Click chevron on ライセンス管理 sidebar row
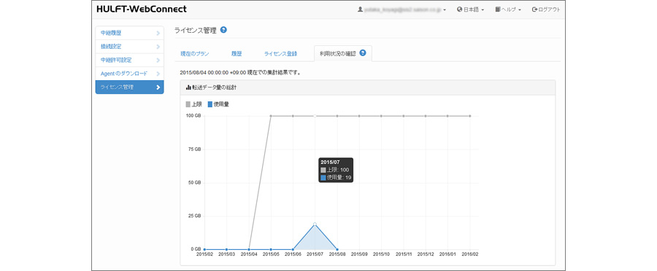This screenshot has width=657, height=271. (x=158, y=87)
